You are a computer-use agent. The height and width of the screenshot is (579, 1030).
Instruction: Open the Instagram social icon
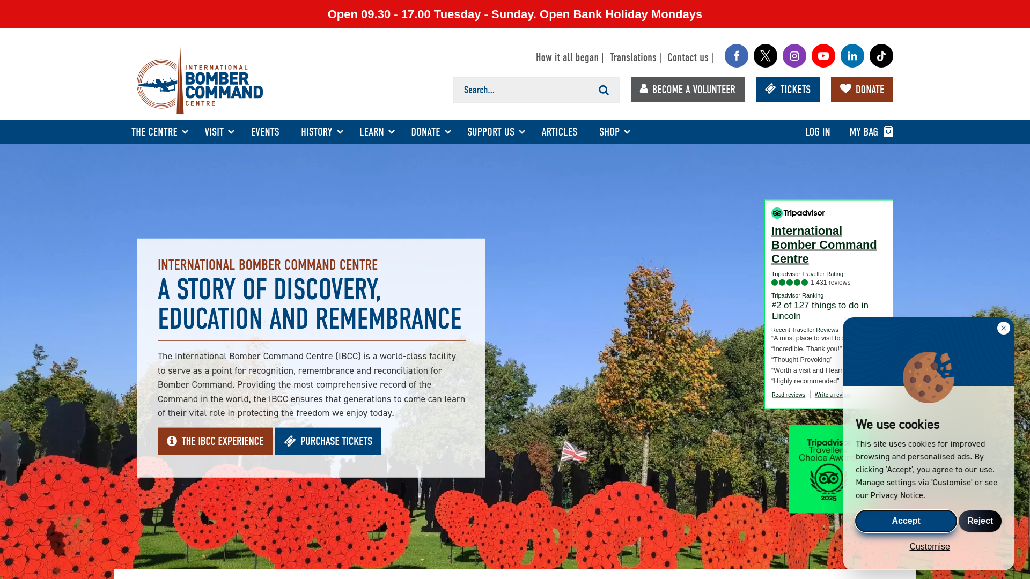point(794,56)
